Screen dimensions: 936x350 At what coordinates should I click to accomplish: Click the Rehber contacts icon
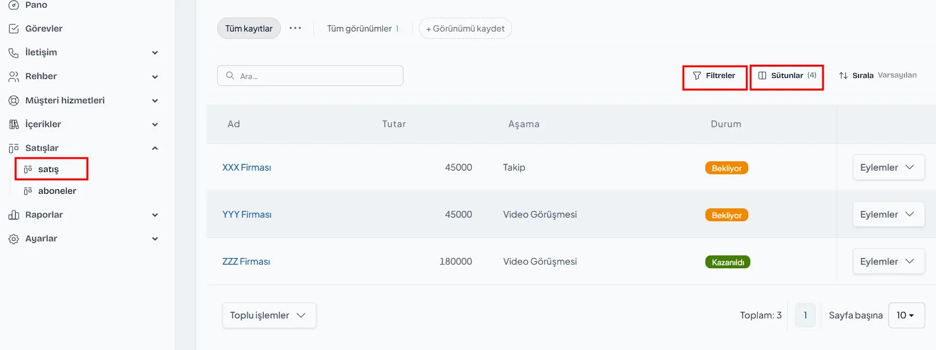(x=14, y=77)
